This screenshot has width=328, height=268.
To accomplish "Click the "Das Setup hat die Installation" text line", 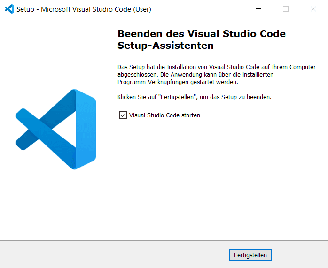I will tap(216, 67).
